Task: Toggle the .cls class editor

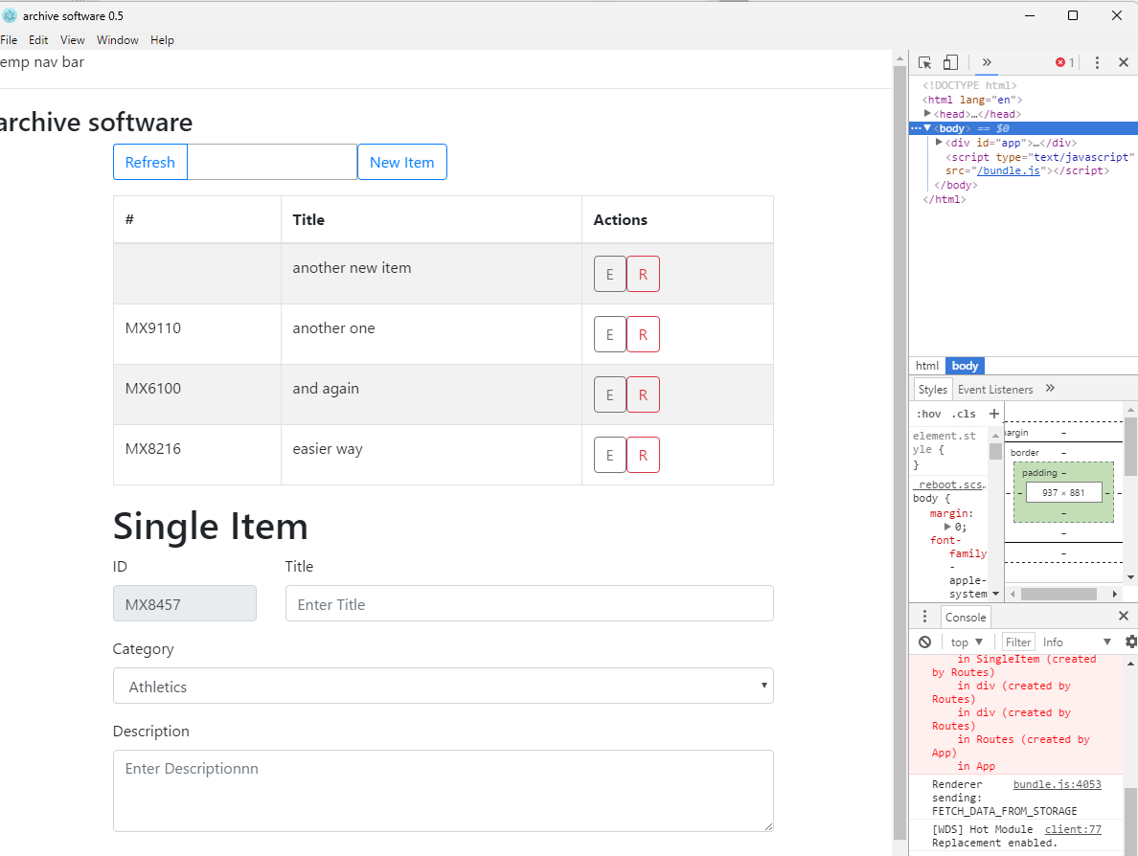Action: [964, 413]
